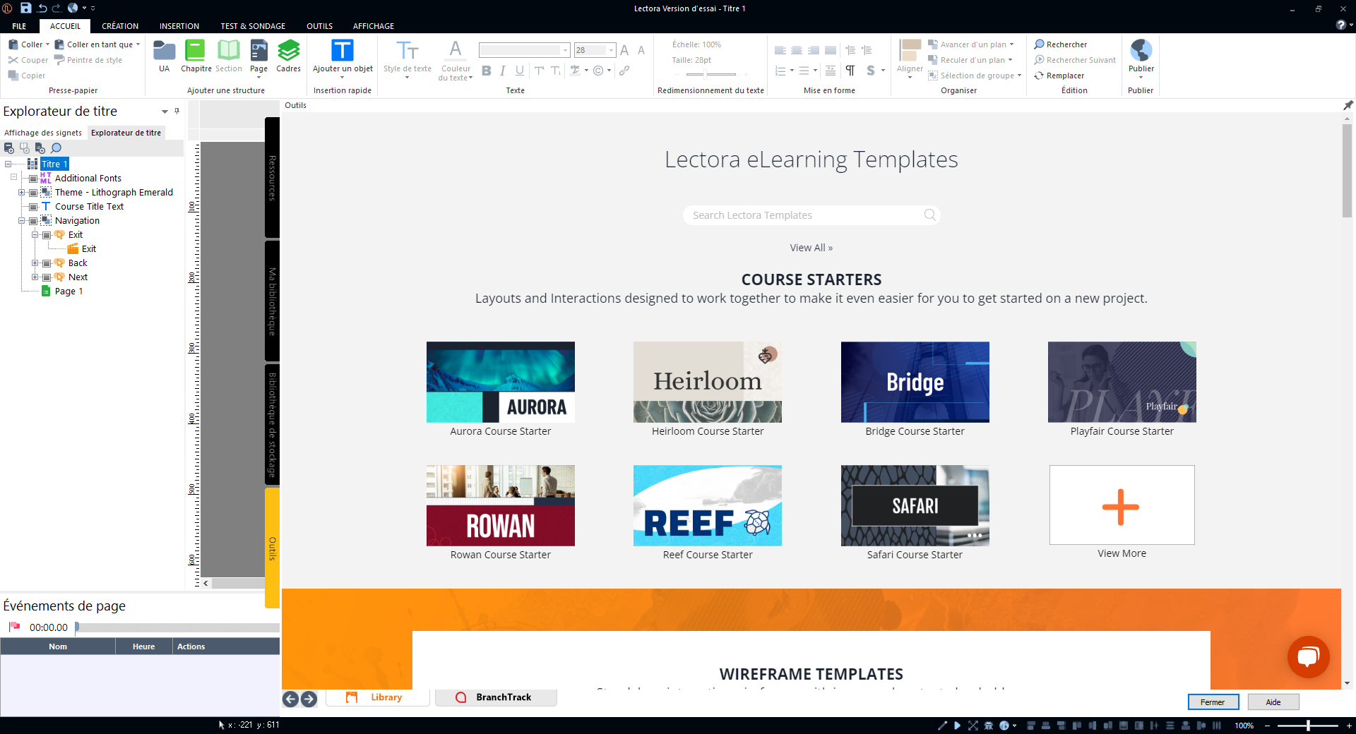Expand the Back tree node
Image resolution: width=1356 pixels, height=734 pixels.
[35, 263]
